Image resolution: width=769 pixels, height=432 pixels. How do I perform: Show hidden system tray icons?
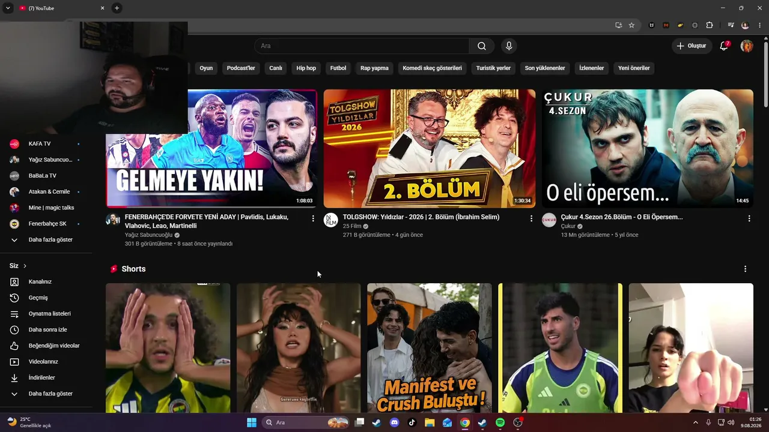(x=696, y=422)
